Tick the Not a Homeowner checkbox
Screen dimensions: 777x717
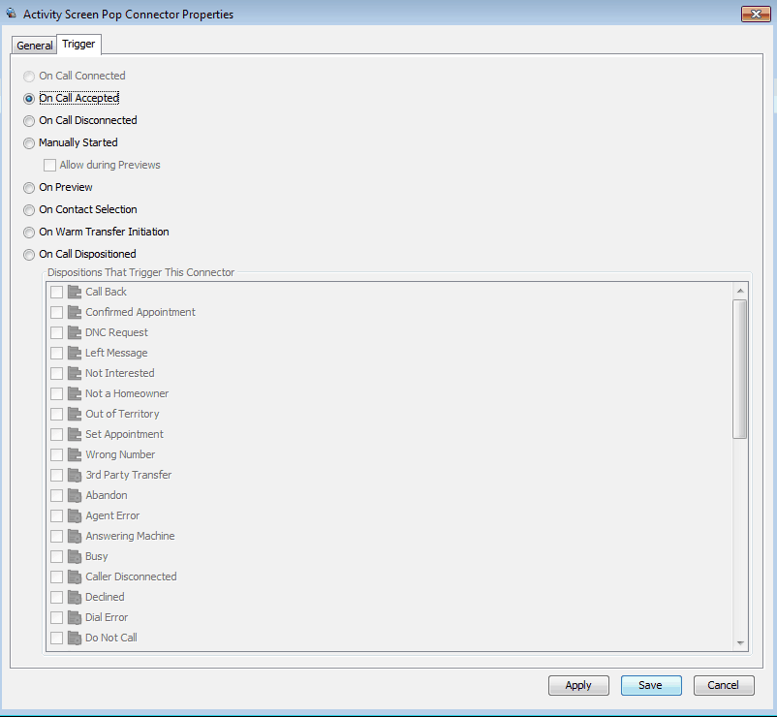point(56,393)
